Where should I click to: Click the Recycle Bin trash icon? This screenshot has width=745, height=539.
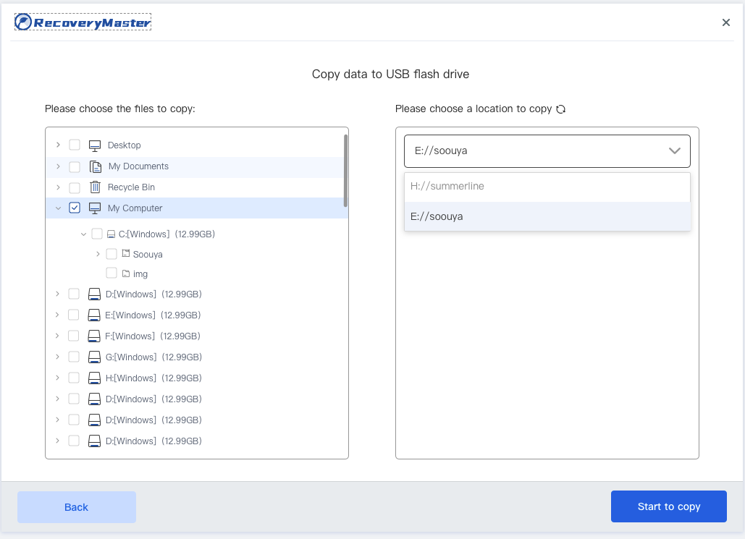tap(95, 187)
